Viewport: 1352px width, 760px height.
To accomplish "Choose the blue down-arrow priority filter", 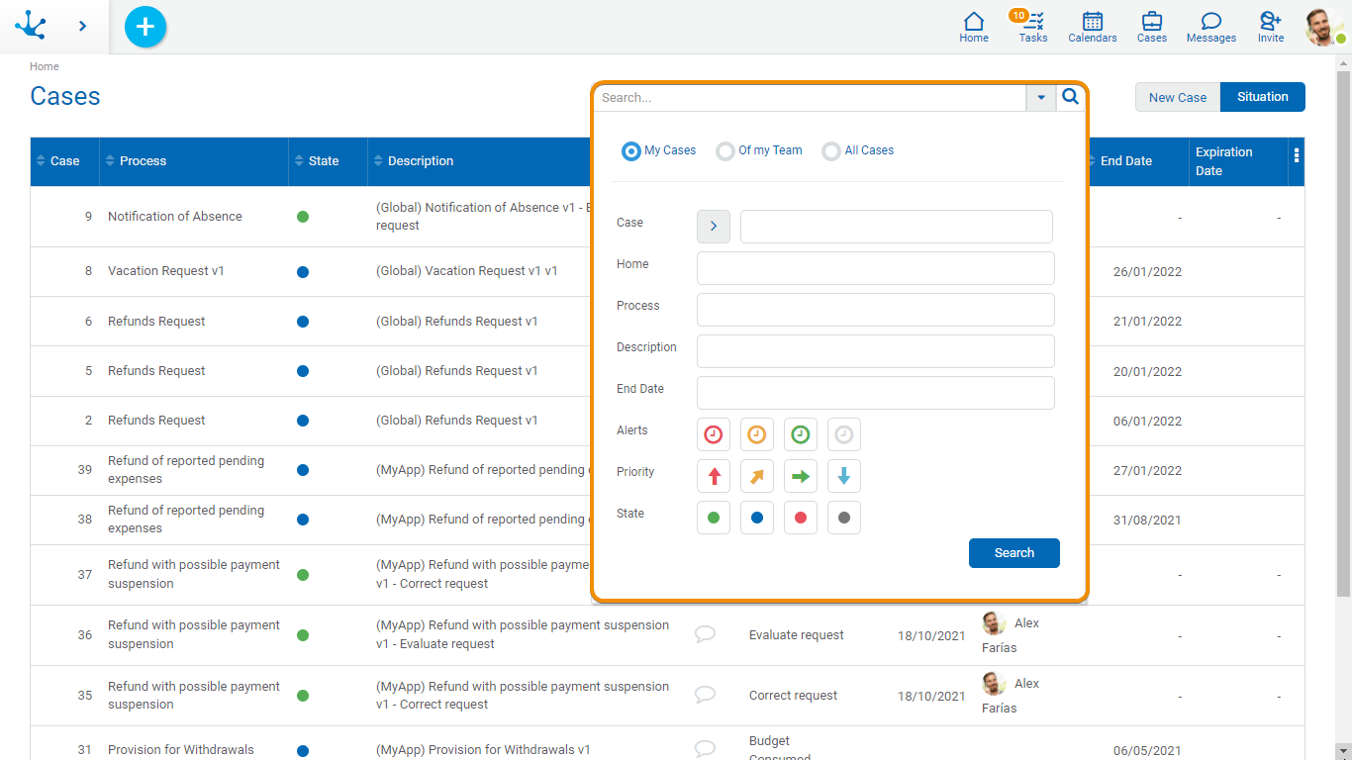I will 843,476.
